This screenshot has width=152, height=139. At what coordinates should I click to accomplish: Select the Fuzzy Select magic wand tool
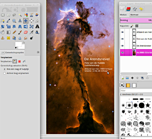coord(20,15)
